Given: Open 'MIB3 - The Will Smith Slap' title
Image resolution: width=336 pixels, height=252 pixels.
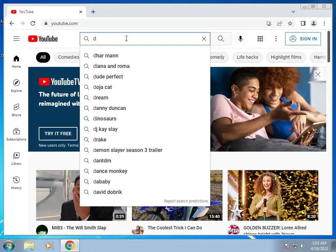Looking at the screenshot, I should tap(79, 228).
